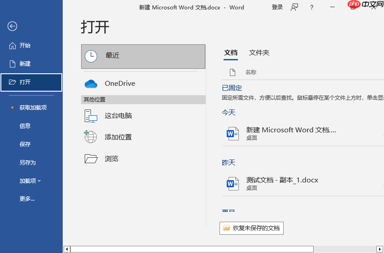Click the clock icon next to 最近
384x253 pixels.
[x=91, y=56]
